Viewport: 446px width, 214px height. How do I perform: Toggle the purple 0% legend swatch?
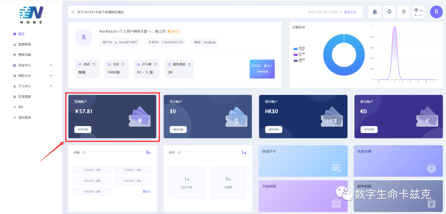296,54
